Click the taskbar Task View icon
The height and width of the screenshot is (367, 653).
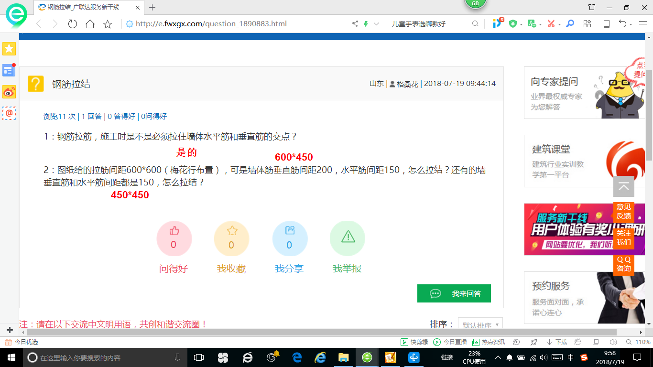[x=199, y=357]
